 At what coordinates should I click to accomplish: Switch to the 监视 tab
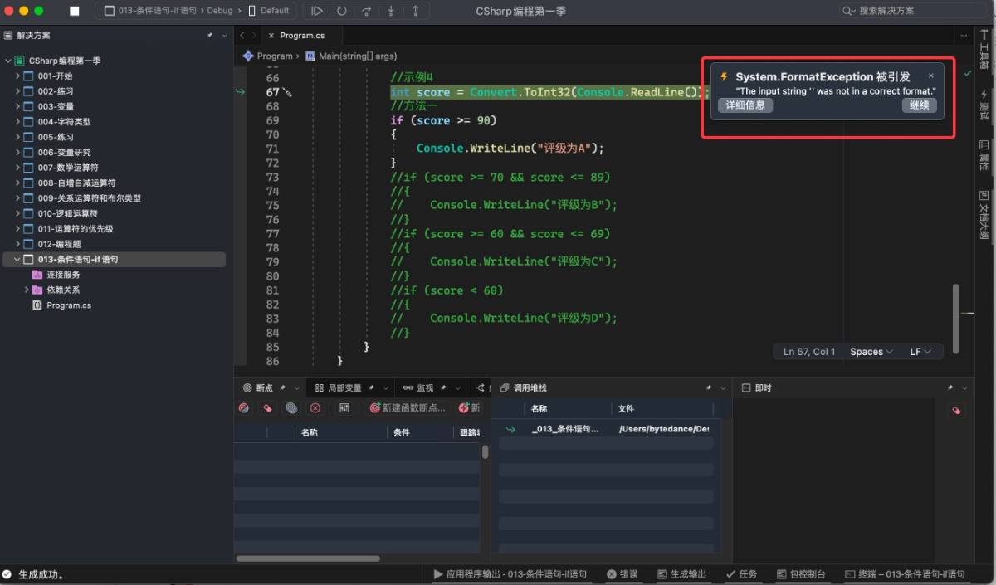pyautogui.click(x=424, y=388)
